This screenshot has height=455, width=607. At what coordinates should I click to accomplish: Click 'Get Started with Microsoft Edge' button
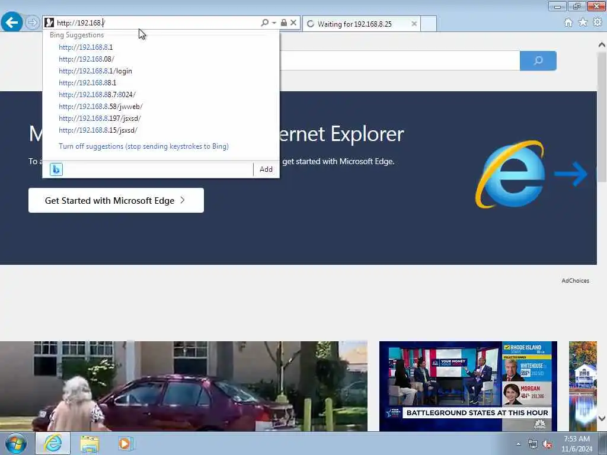click(x=116, y=200)
